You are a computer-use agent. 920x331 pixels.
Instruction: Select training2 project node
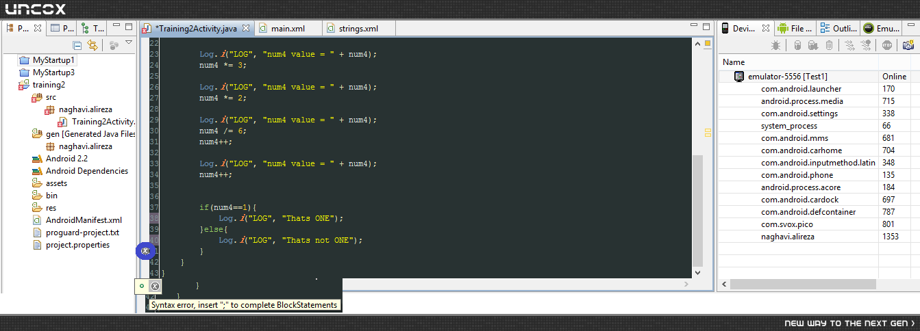pyautogui.click(x=42, y=85)
